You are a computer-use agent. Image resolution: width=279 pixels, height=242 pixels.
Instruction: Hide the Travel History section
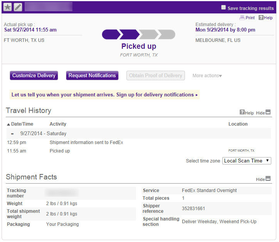click(263, 113)
